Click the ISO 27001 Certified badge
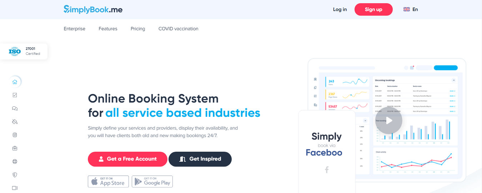This screenshot has width=482, height=193. click(x=24, y=51)
